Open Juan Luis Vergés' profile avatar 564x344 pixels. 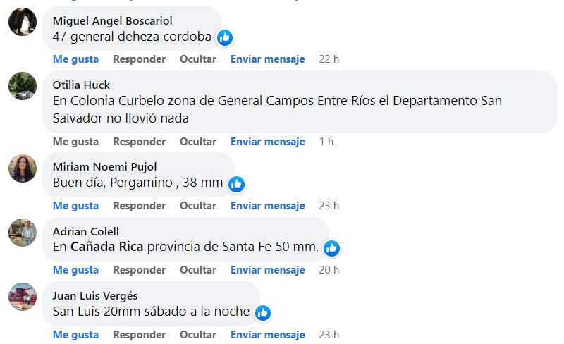pos(23,297)
